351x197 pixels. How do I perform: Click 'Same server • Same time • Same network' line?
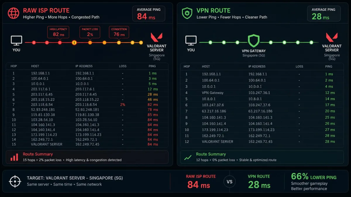[x=64, y=184]
